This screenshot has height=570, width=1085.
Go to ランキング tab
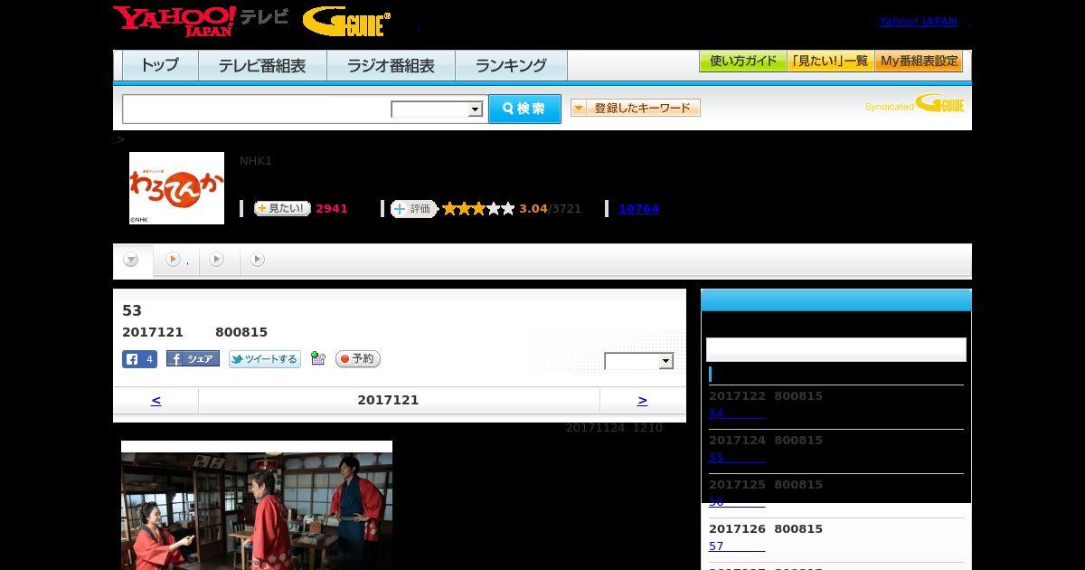click(511, 65)
